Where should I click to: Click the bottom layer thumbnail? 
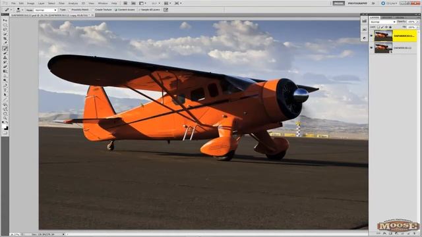383,48
